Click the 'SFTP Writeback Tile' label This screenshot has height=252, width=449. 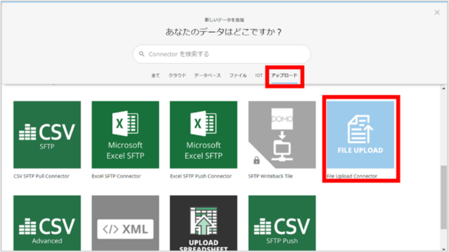click(x=270, y=176)
